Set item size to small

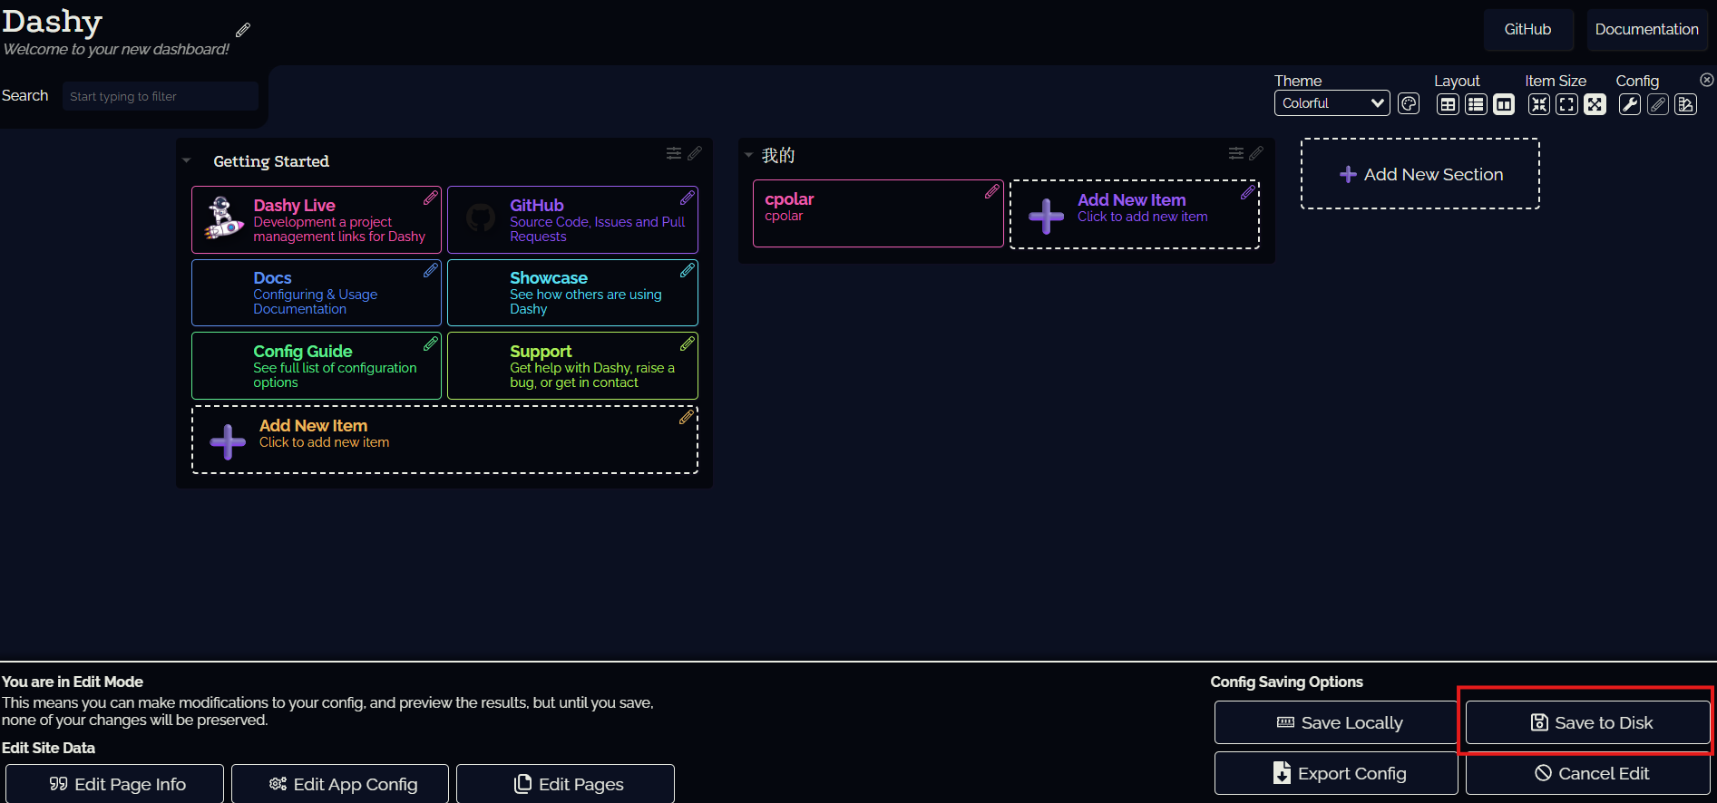pyautogui.click(x=1539, y=104)
